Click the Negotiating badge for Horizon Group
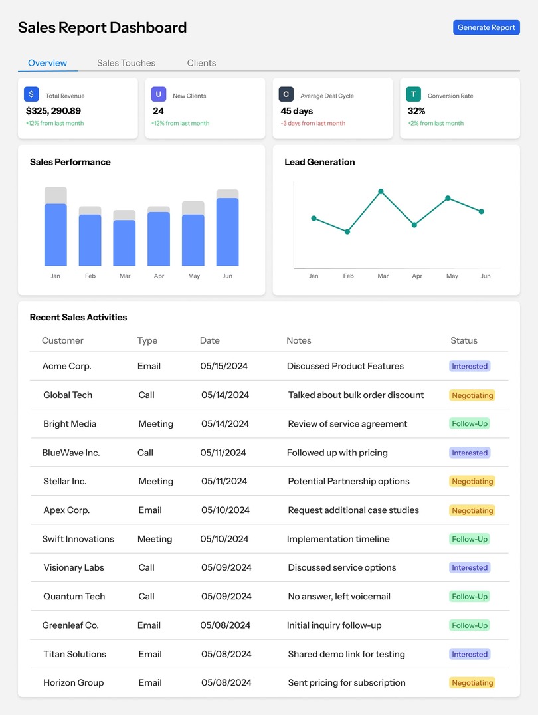Screen dimensions: 538x715 pos(472,682)
